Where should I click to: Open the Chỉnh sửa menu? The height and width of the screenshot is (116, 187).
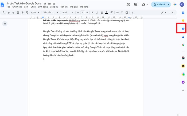(x=17, y=7)
